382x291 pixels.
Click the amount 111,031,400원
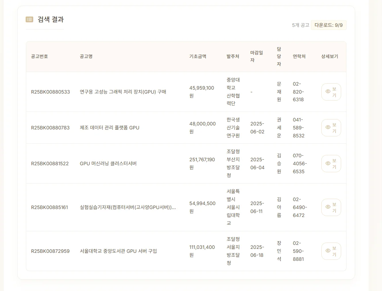tap(202, 251)
